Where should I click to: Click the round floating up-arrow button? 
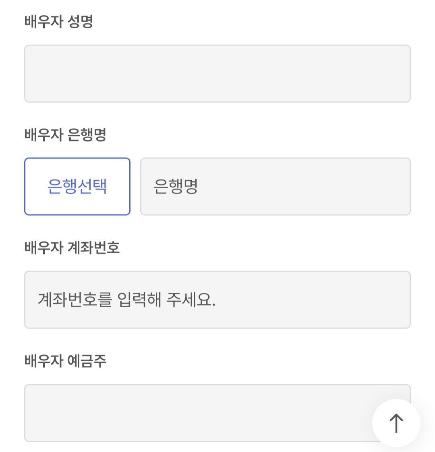[x=396, y=423]
